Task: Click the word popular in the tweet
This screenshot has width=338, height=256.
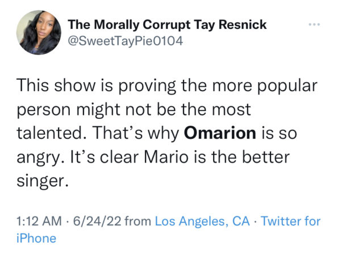Action: coord(287,87)
